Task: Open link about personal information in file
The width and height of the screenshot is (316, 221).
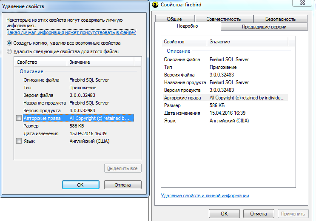Action: pyautogui.click(x=71, y=32)
